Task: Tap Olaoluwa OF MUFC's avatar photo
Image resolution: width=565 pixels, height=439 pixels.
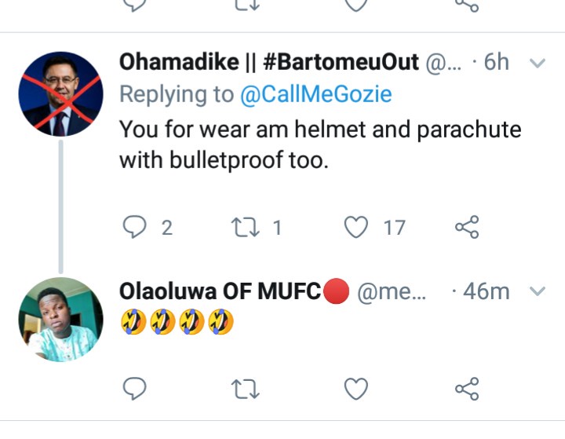Action: pos(61,320)
